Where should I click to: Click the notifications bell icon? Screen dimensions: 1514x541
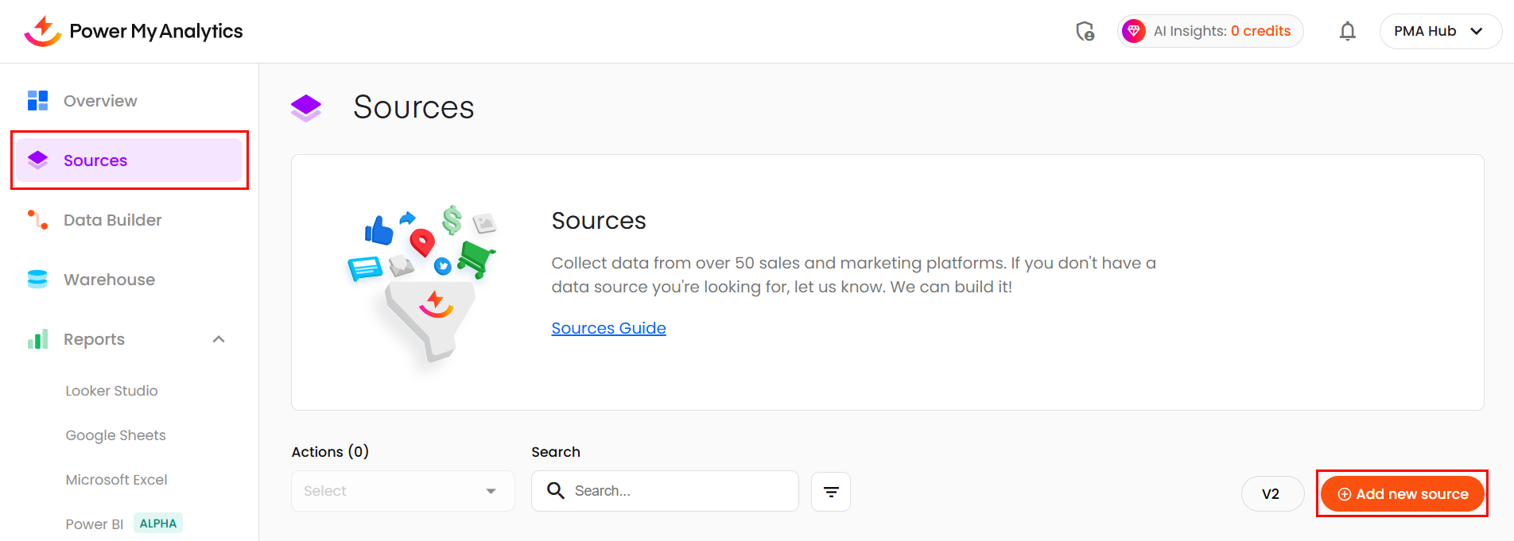(x=1347, y=31)
